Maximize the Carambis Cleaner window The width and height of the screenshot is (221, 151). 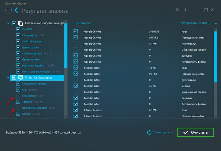tap(206, 10)
